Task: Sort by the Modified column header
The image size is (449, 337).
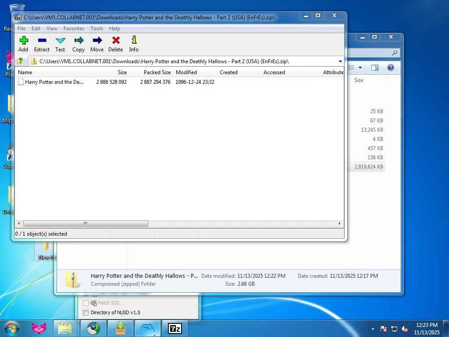Action: (x=195, y=72)
